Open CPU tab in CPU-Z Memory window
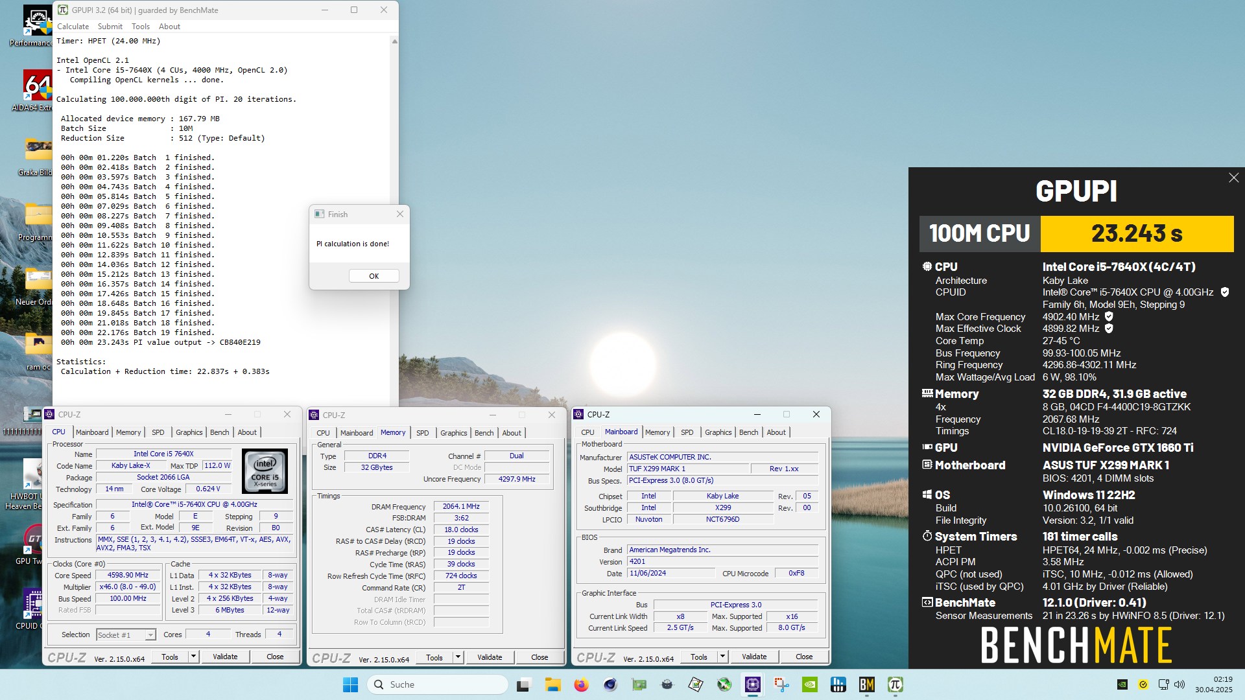The width and height of the screenshot is (1245, 700). pyautogui.click(x=323, y=433)
